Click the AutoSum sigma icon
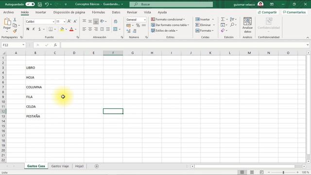This screenshot has height=175, width=311. 223,19
